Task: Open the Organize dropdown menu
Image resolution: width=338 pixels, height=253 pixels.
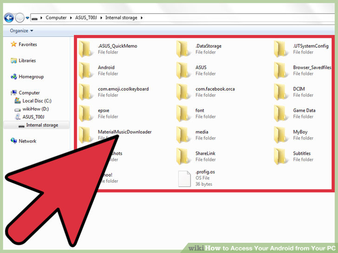Action: pyautogui.click(x=21, y=31)
